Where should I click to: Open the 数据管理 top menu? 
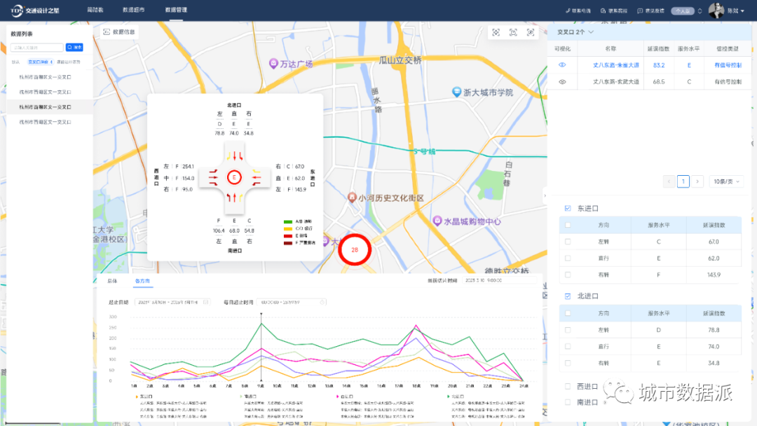(176, 10)
